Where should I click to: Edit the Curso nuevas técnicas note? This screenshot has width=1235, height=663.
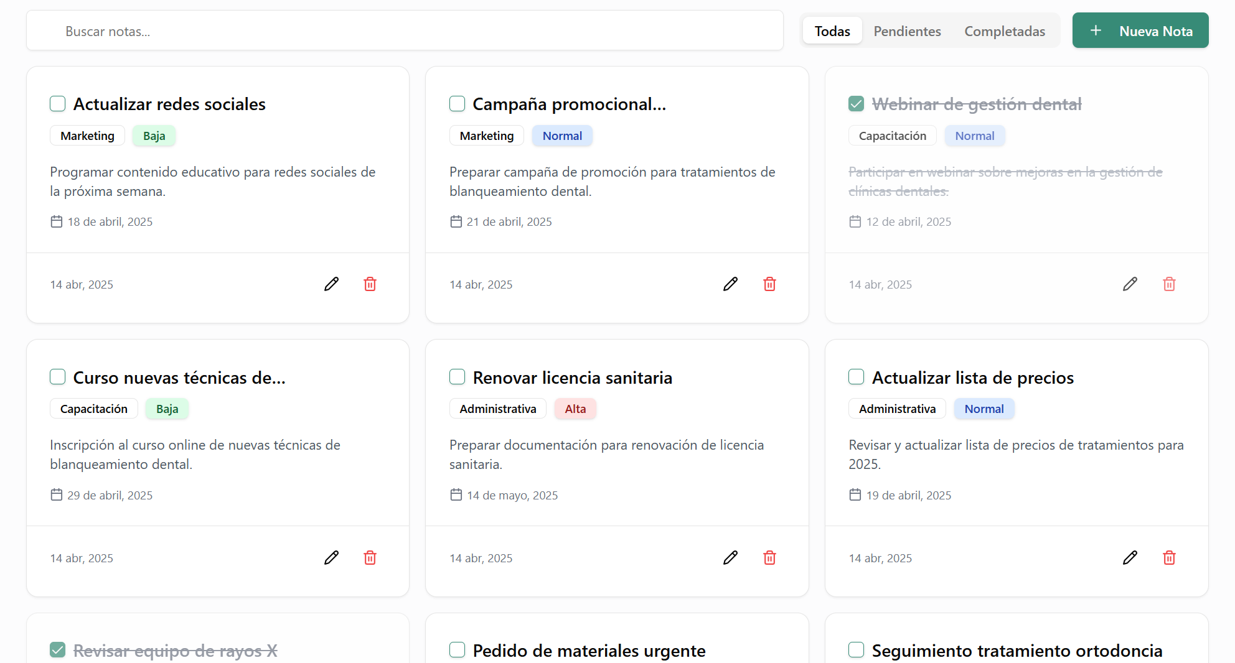pos(331,558)
